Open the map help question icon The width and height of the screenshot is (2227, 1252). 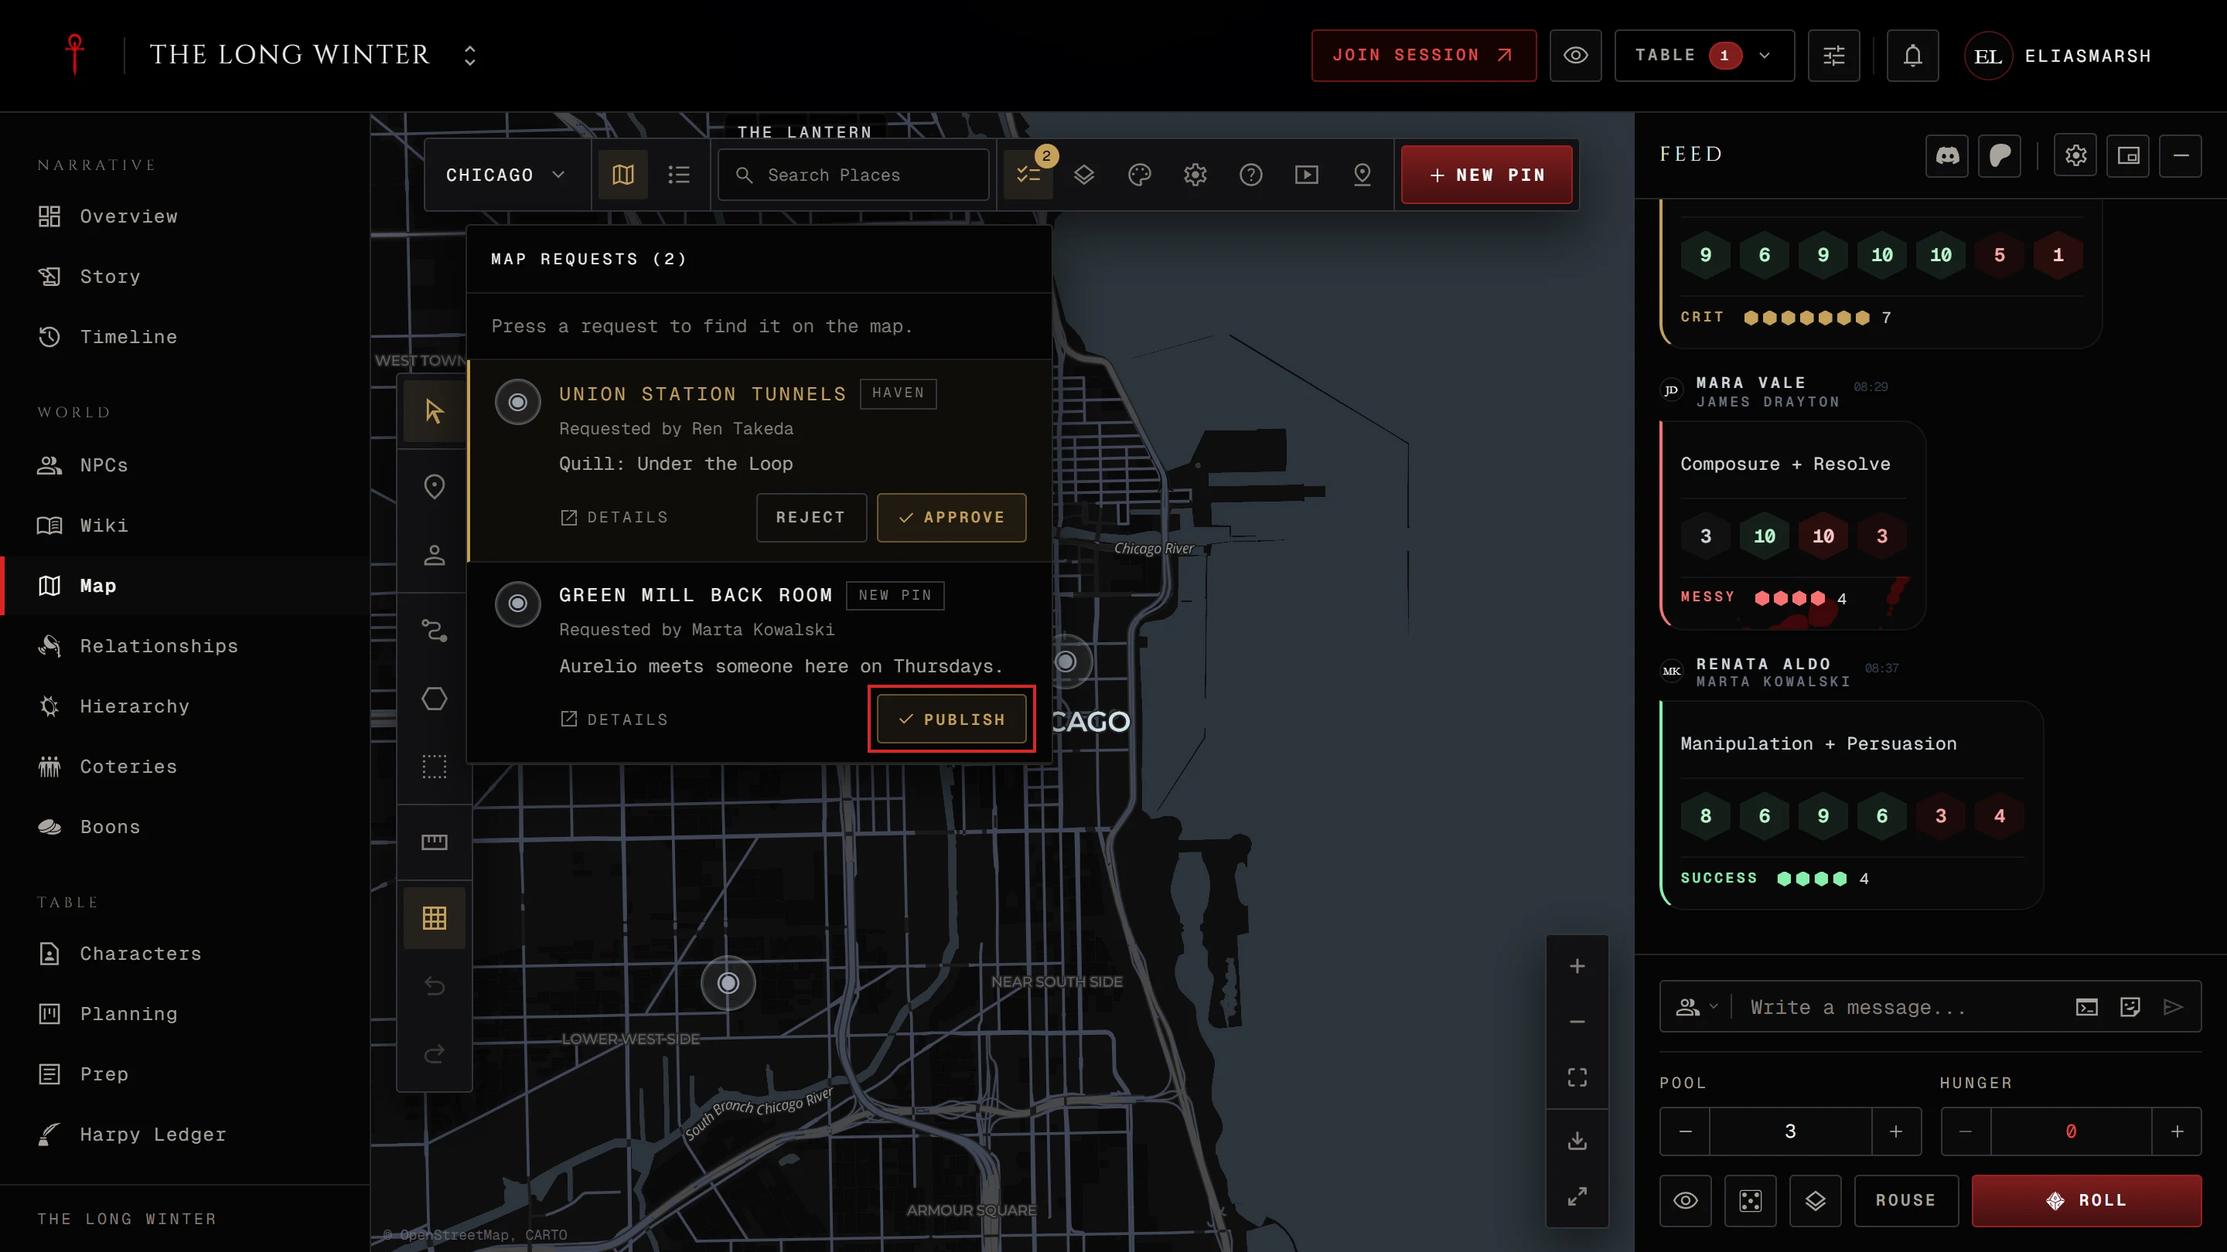[1250, 175]
